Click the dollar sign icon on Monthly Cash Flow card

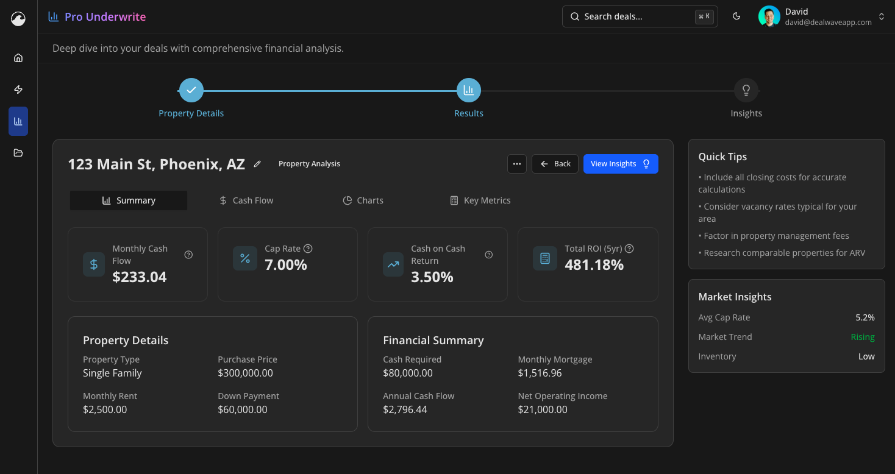(93, 264)
